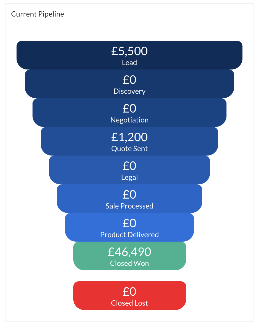Viewport: 259px width, 326px height.
Task: Click the £46,490 won total
Action: tap(129, 252)
